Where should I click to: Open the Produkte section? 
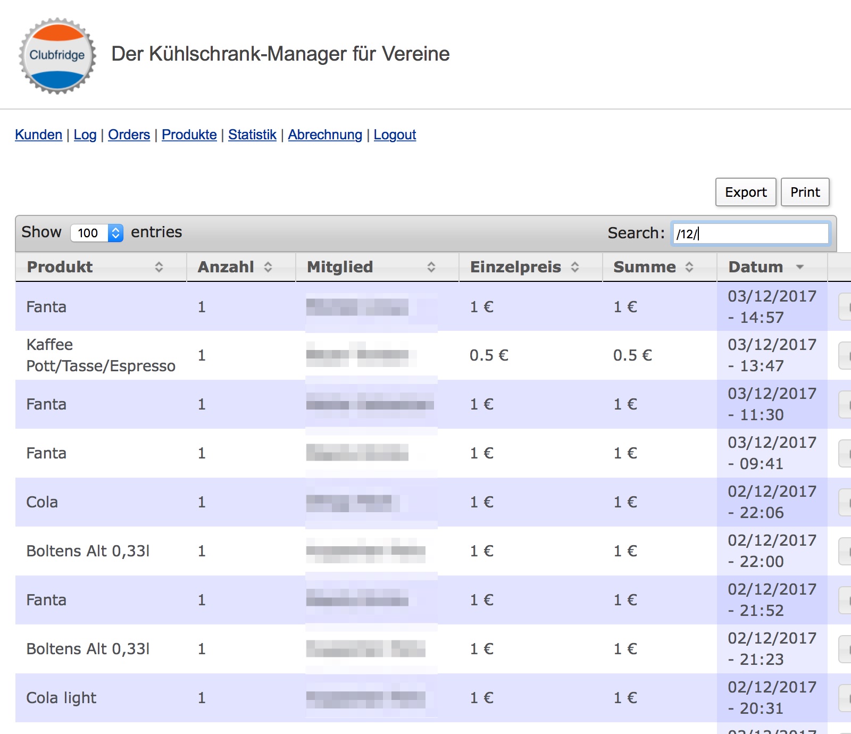(x=189, y=135)
